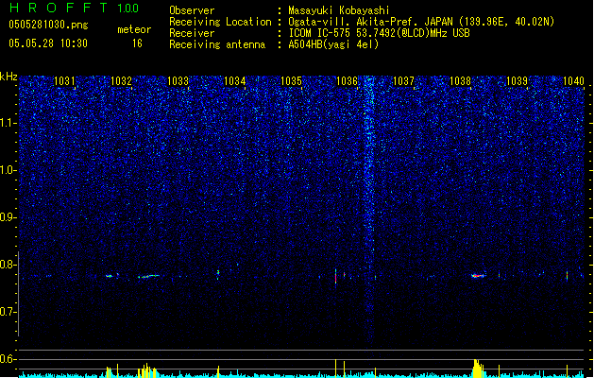Click time marker 1036
594x378 pixels.
click(x=347, y=80)
